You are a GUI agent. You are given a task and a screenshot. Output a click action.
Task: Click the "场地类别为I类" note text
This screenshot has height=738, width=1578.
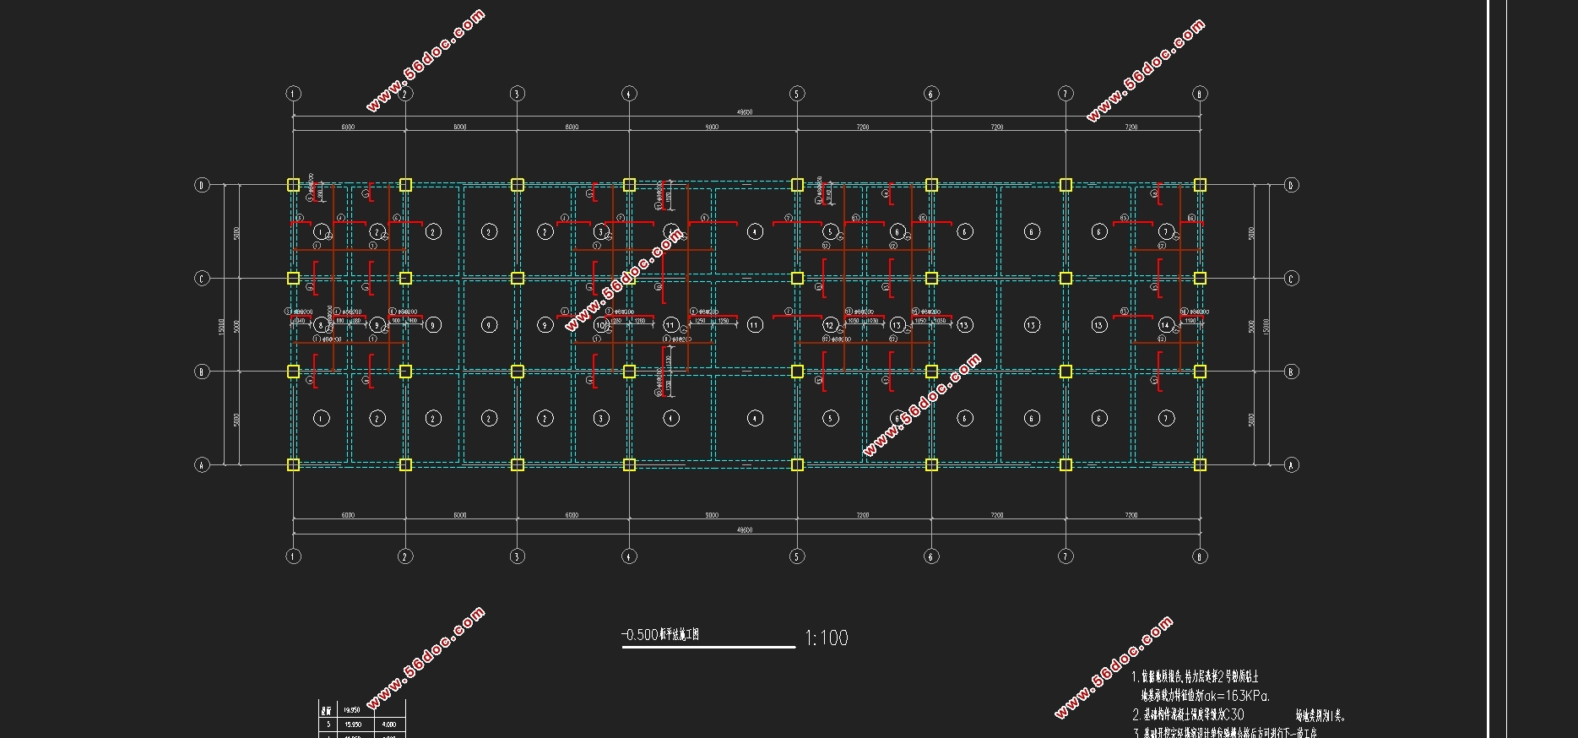tap(1320, 716)
